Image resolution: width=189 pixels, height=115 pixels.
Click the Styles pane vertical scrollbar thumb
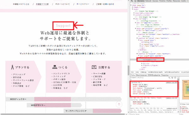click(x=178, y=84)
